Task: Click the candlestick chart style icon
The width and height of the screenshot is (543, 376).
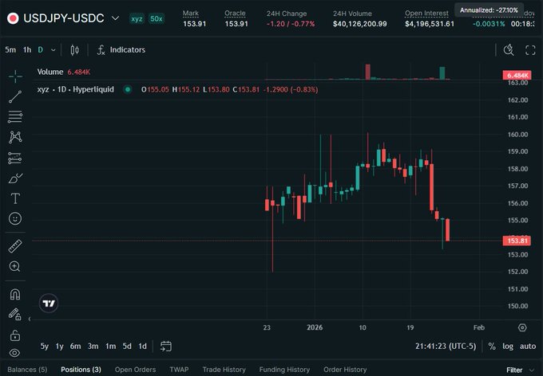Action: click(x=74, y=49)
